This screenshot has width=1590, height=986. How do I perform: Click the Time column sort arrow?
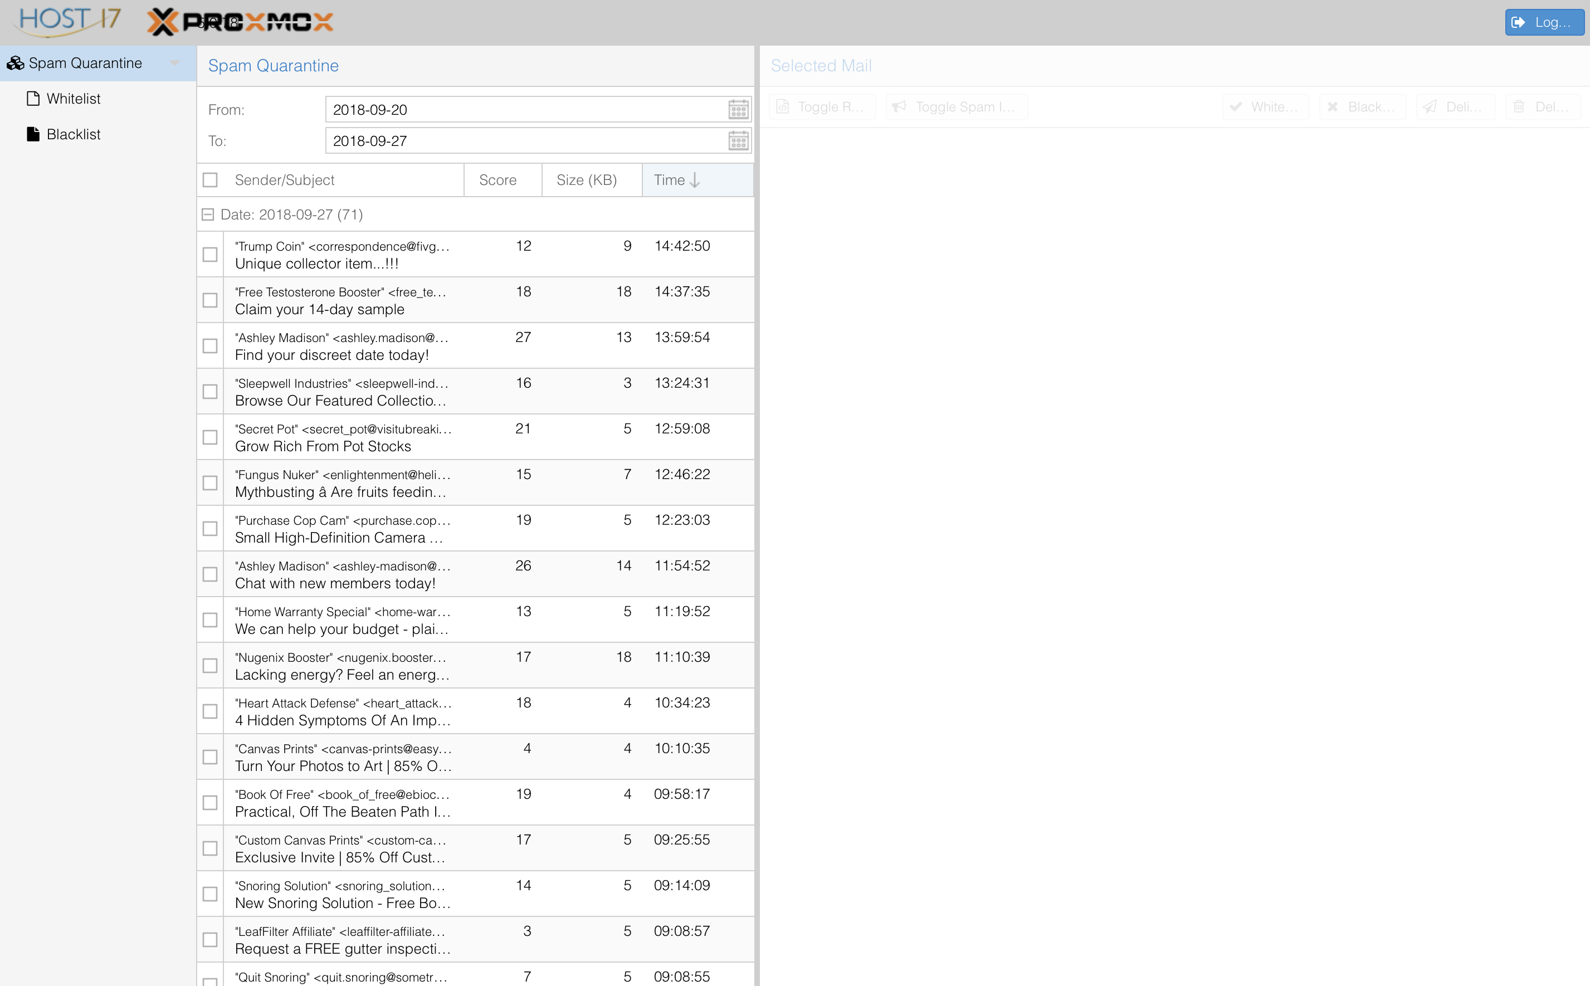pos(695,180)
